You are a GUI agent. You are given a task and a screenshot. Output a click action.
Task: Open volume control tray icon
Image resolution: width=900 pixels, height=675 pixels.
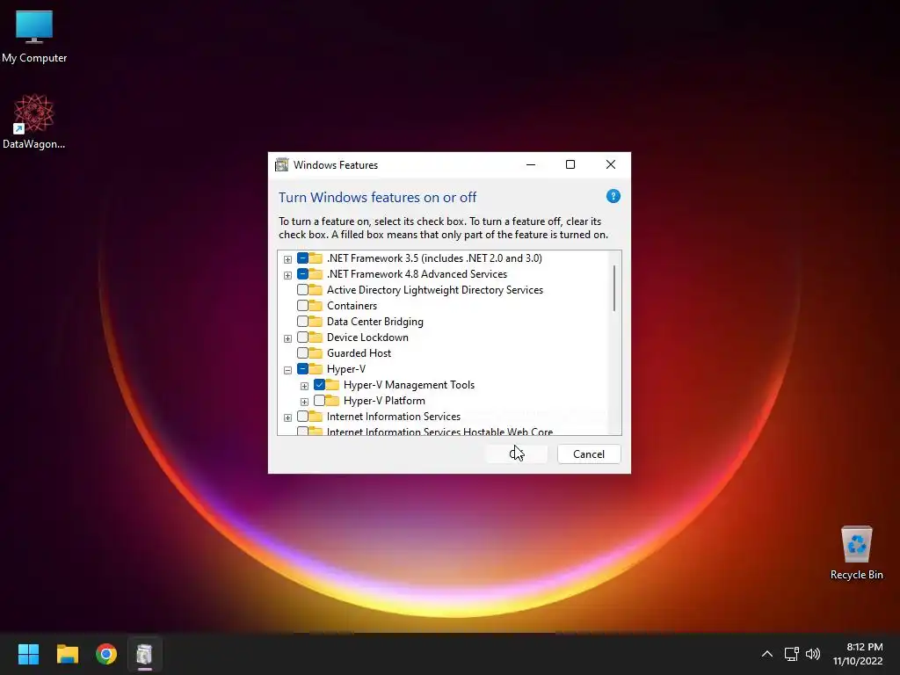pos(813,654)
